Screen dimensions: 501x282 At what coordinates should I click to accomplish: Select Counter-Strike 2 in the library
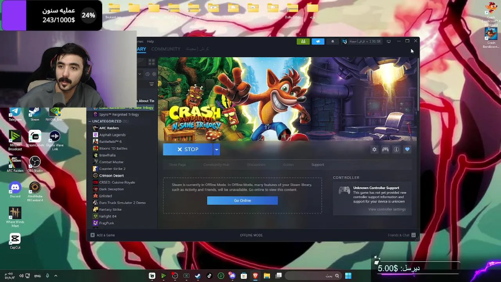112,169
